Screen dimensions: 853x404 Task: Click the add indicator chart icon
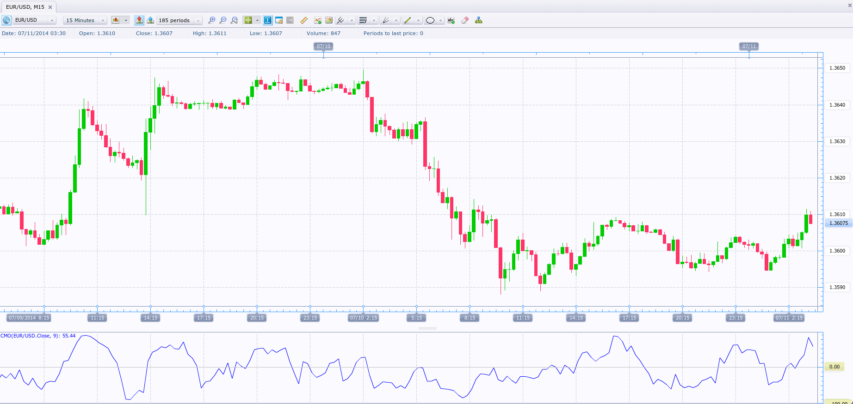318,20
